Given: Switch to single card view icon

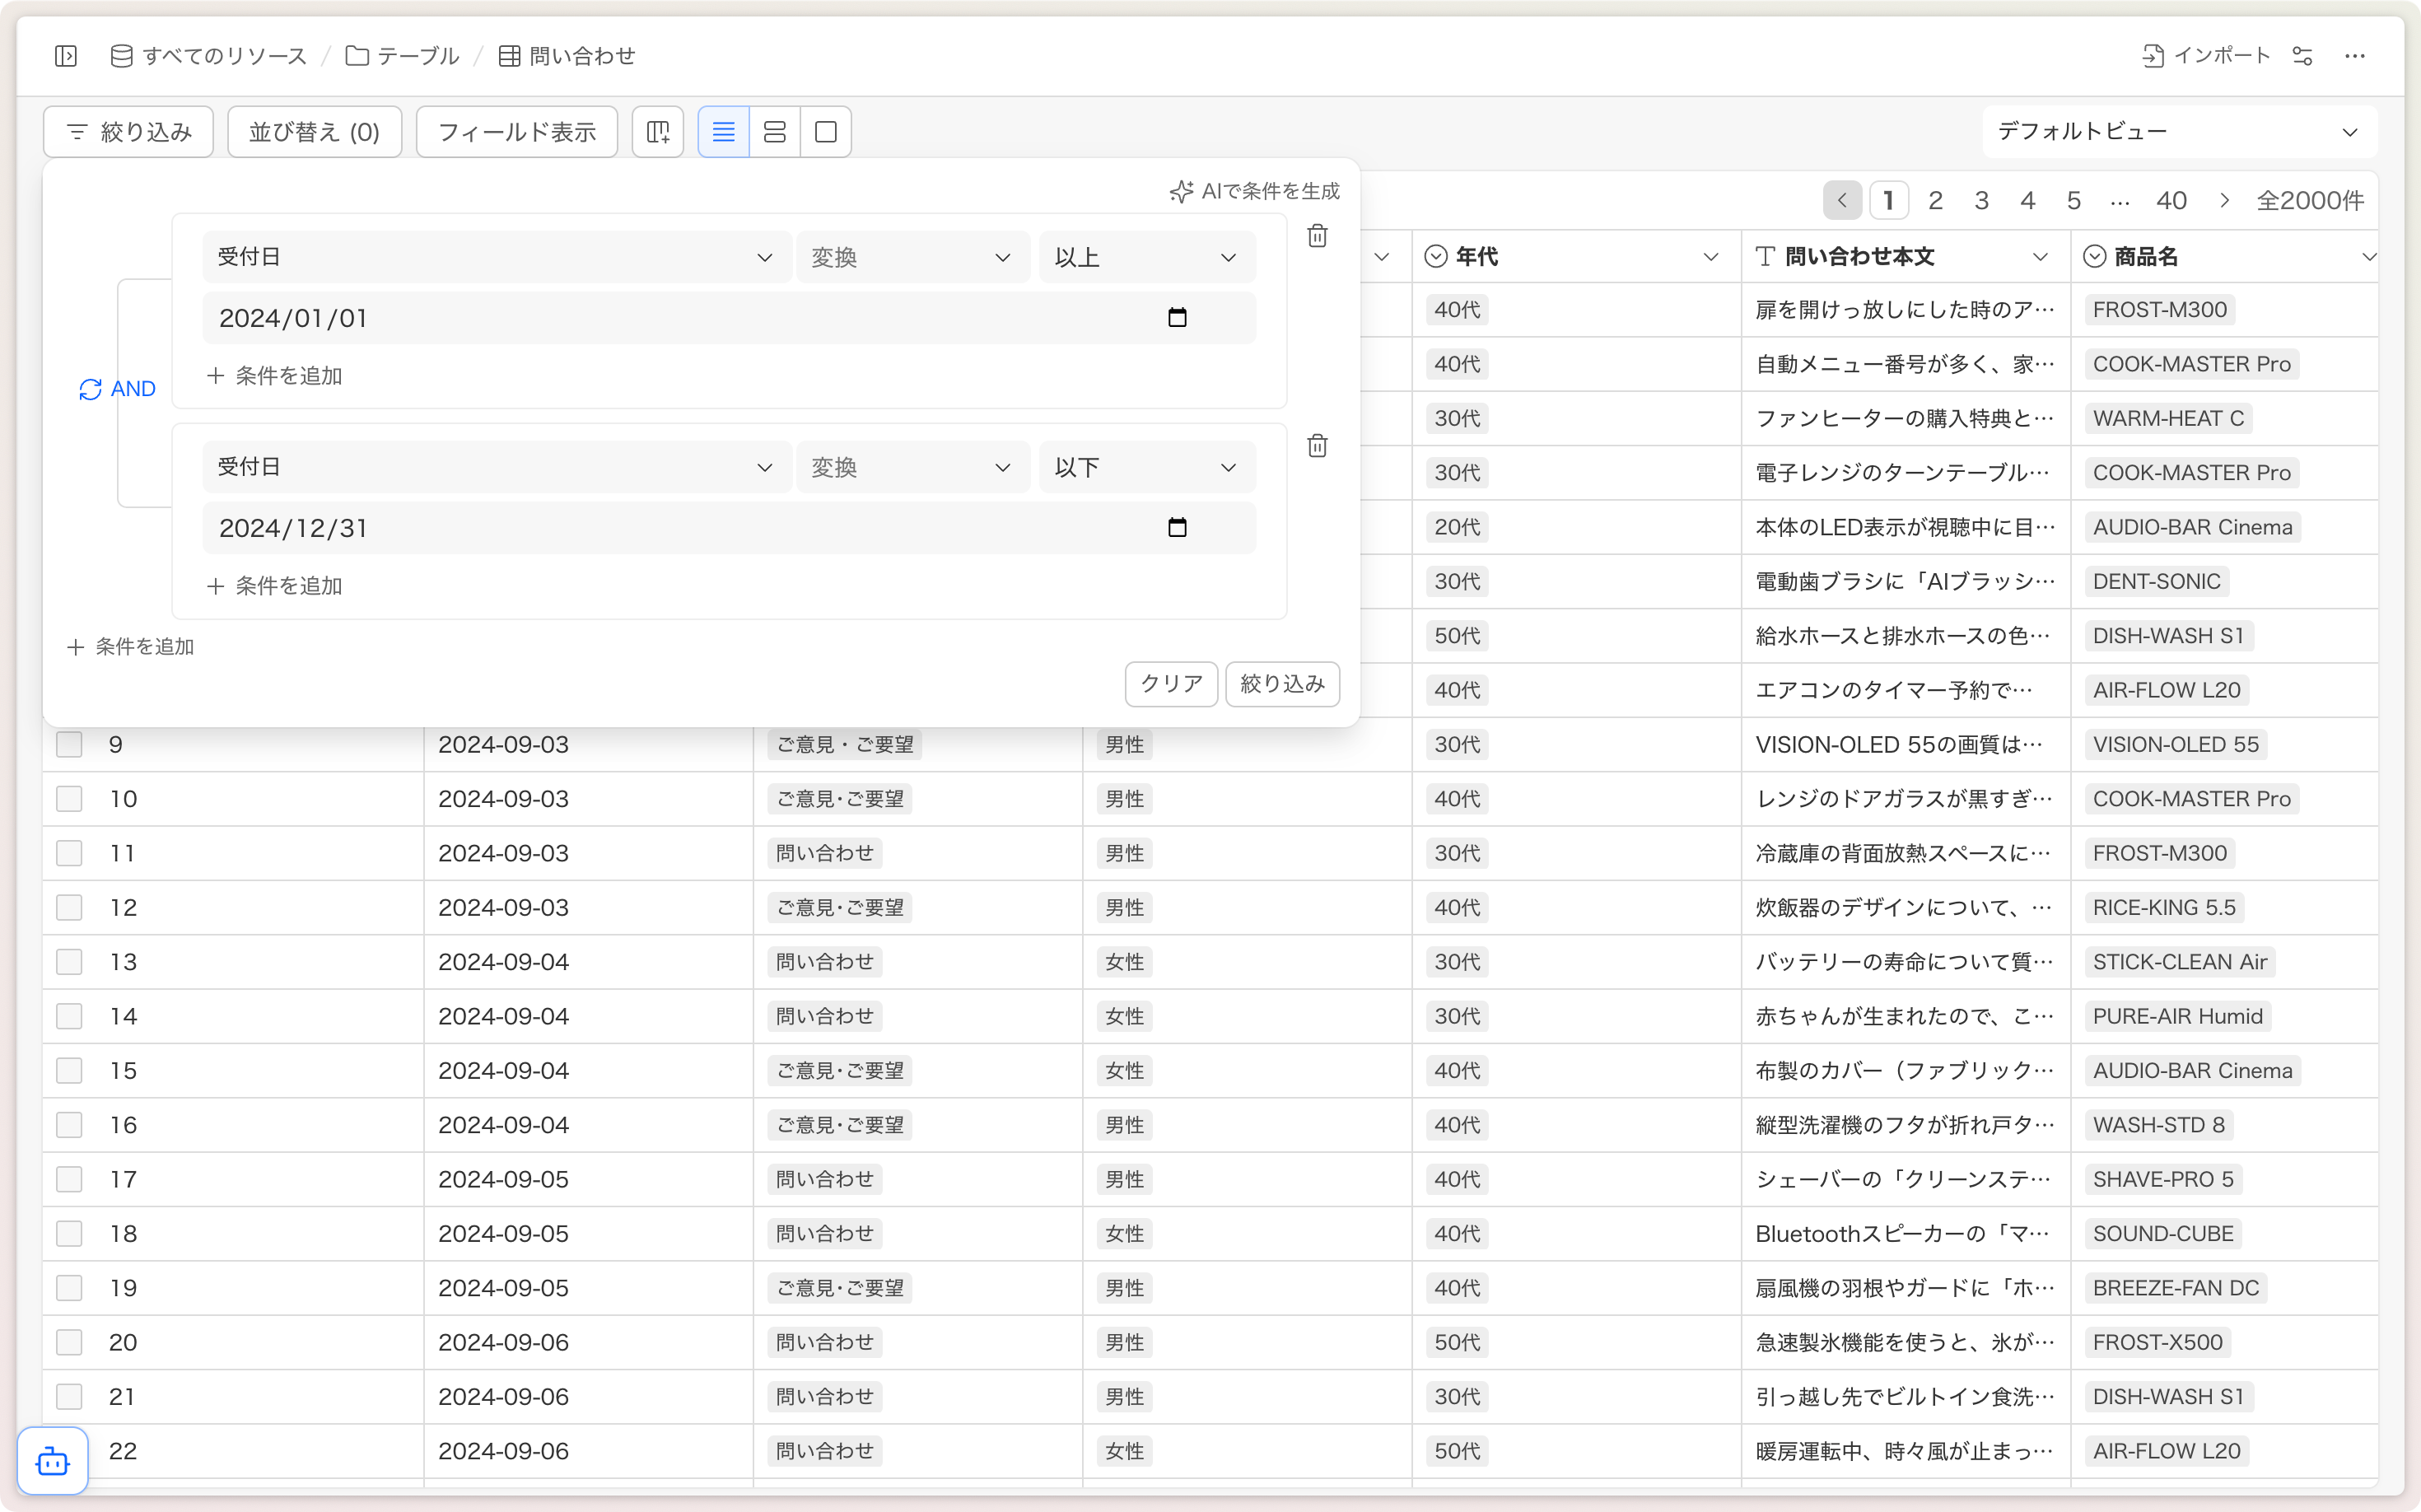Looking at the screenshot, I should [826, 132].
